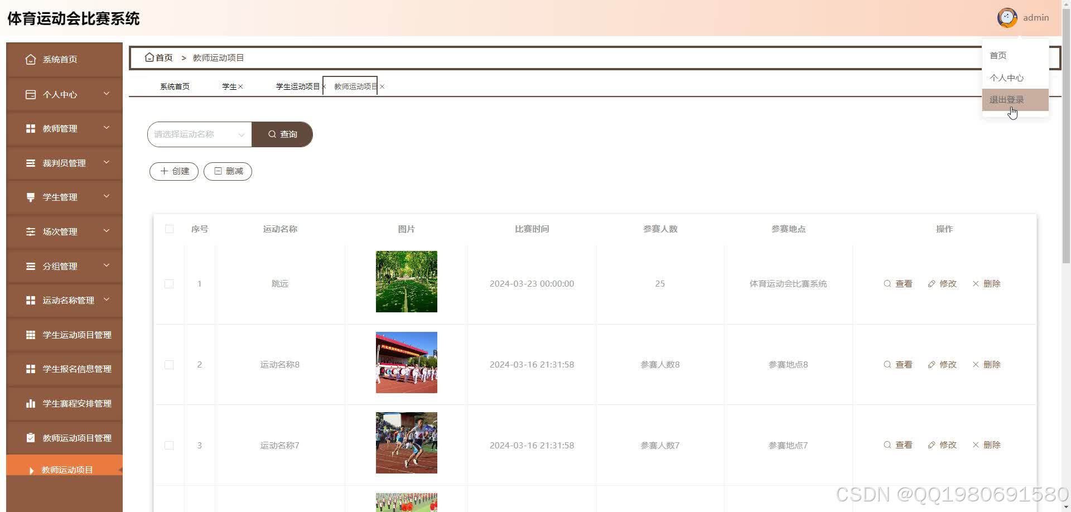Open the 运动名称8 ceremony thumbnail
This screenshot has width=1071, height=512.
click(407, 363)
